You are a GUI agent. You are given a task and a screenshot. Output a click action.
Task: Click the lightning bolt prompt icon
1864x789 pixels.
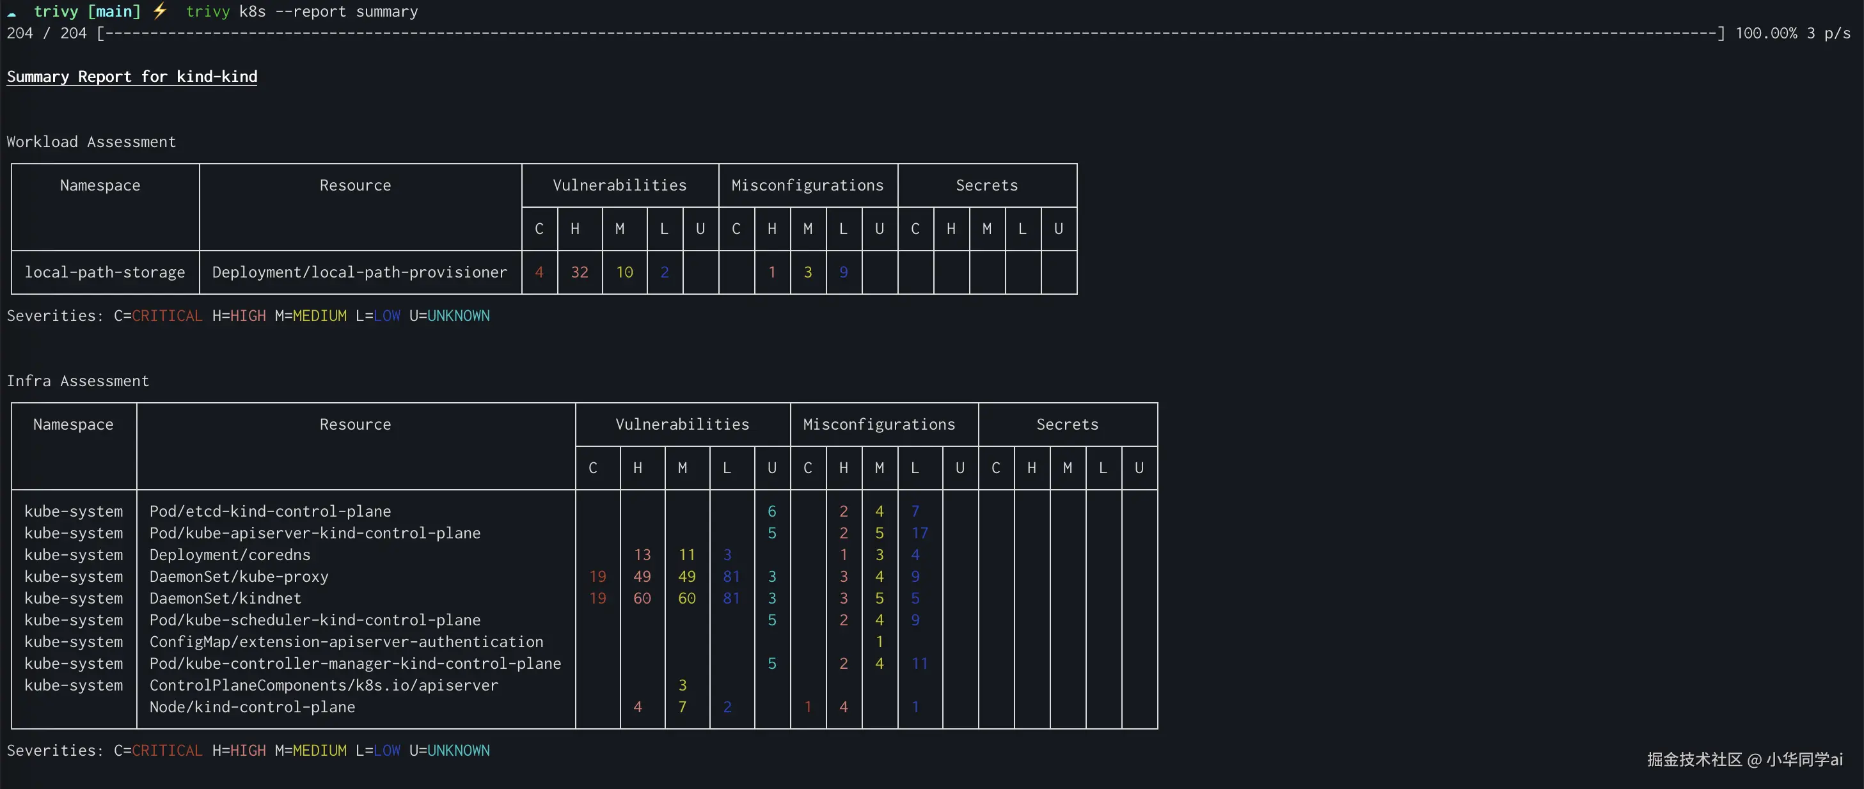160,11
